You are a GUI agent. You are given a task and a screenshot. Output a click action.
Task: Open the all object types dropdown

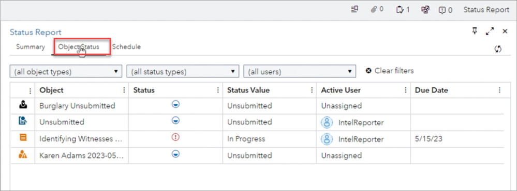pos(66,71)
